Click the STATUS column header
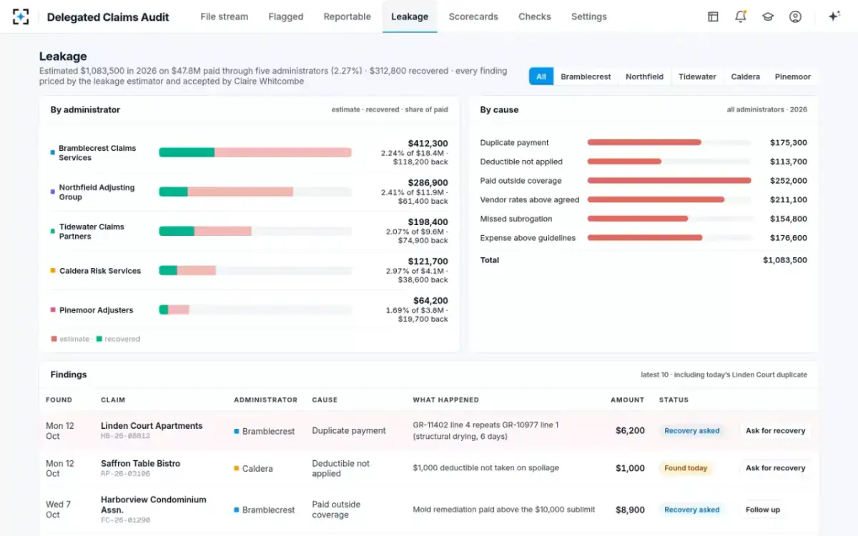 pyautogui.click(x=674, y=400)
